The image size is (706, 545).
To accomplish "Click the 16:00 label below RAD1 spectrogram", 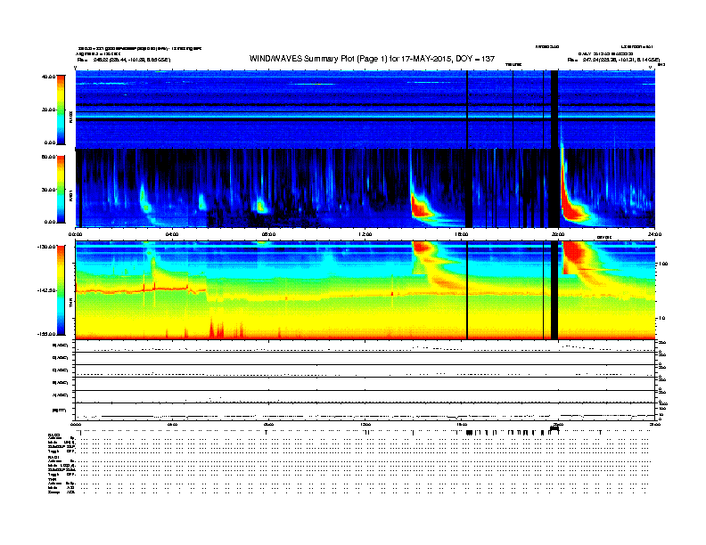I will point(462,234).
